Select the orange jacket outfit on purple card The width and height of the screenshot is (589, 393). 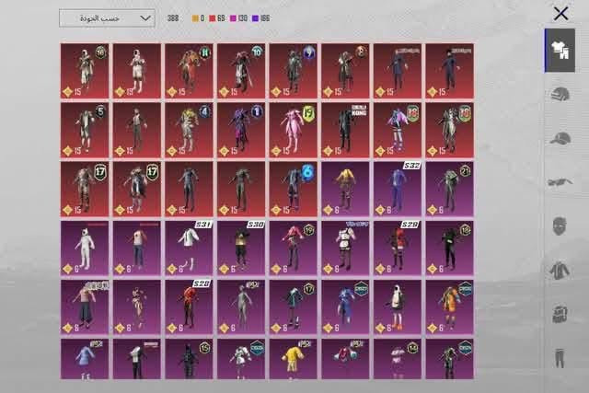tap(450, 307)
